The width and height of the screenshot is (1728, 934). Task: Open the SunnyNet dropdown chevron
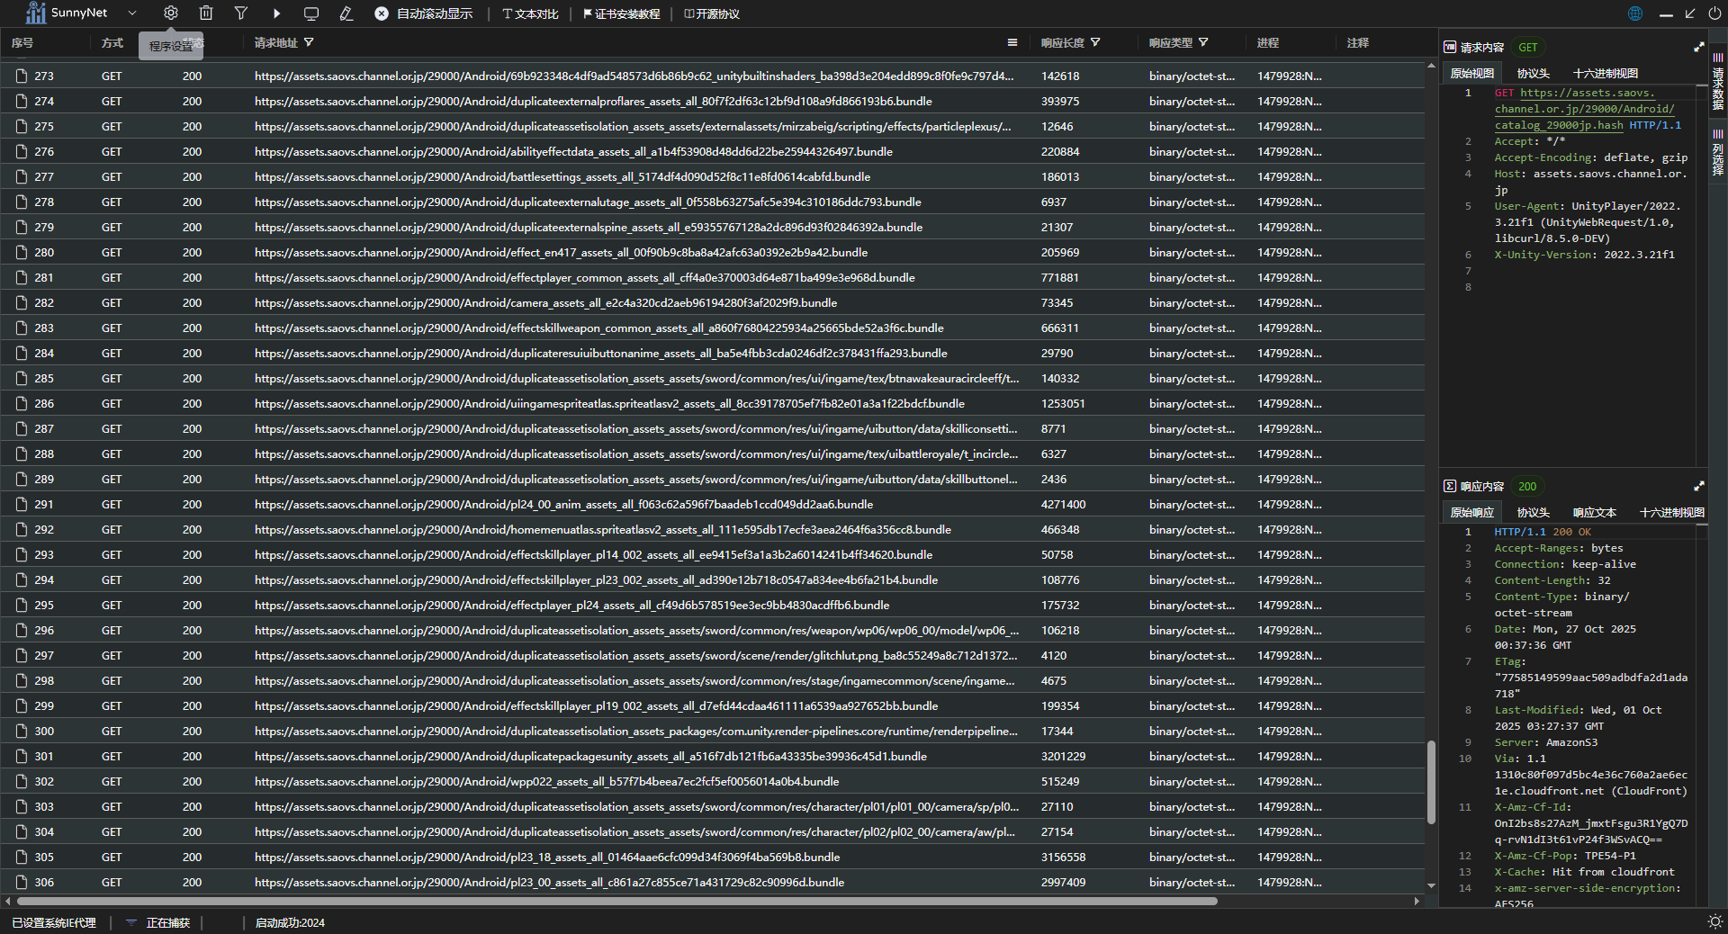coord(132,13)
